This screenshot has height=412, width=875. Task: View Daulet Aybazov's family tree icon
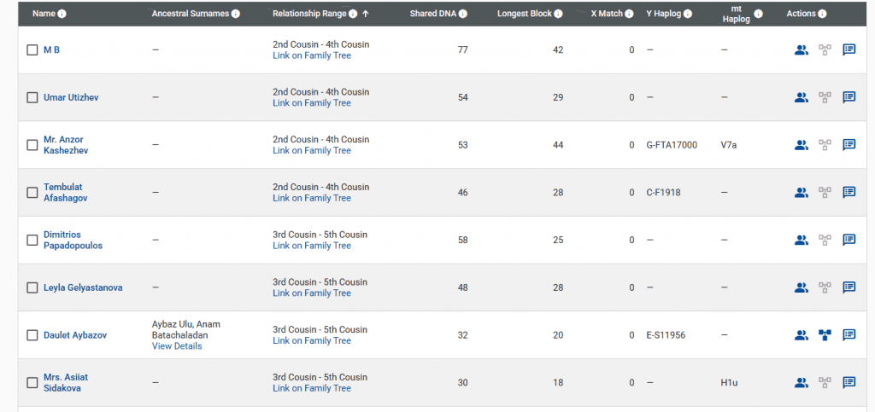coord(825,335)
